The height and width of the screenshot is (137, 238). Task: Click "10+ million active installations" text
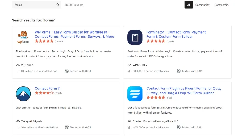(x=40, y=127)
